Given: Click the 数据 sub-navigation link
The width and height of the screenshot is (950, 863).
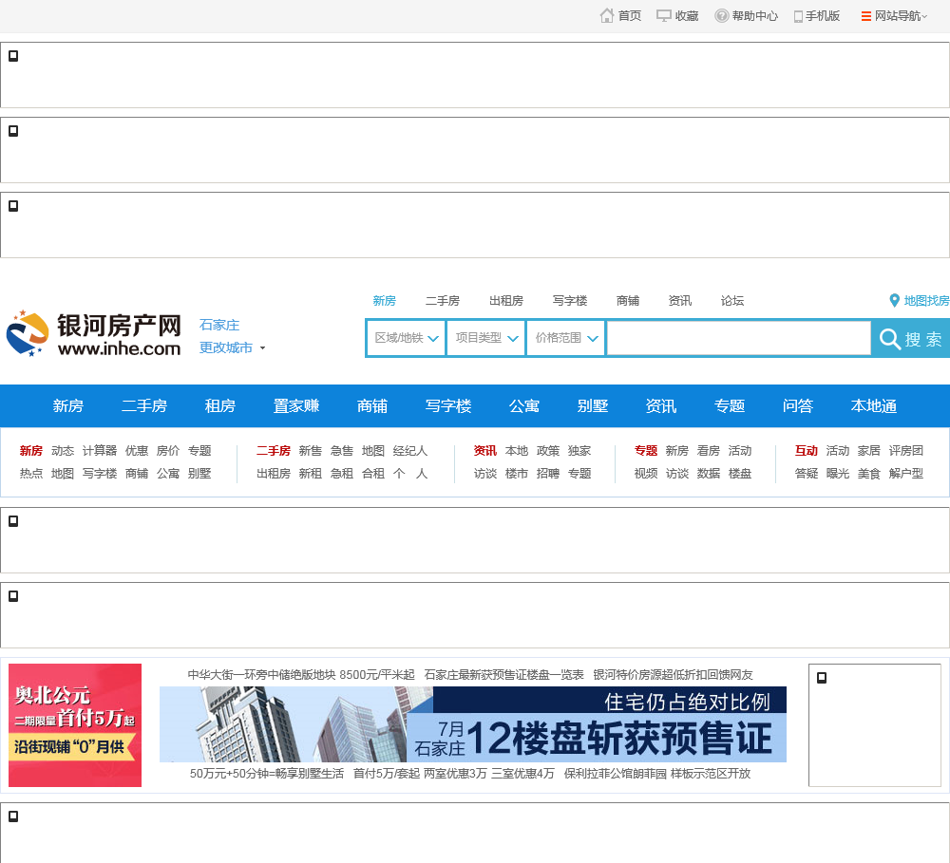Looking at the screenshot, I should (709, 473).
